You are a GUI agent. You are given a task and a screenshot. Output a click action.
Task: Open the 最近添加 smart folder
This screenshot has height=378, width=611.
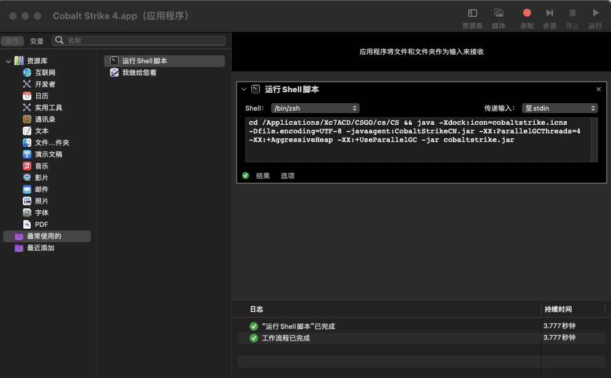click(47, 248)
